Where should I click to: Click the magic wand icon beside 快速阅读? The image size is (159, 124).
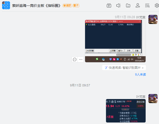pyautogui.click(x=106, y=68)
